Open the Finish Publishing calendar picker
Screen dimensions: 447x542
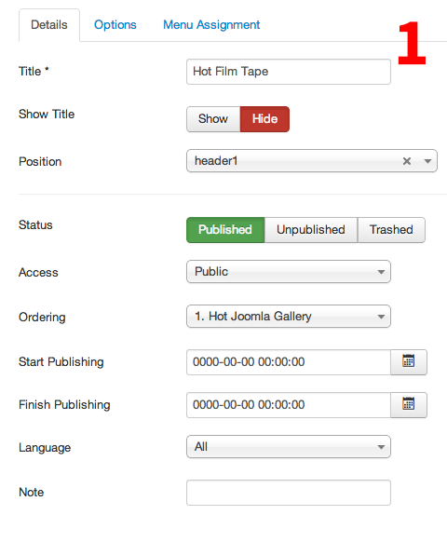(409, 405)
